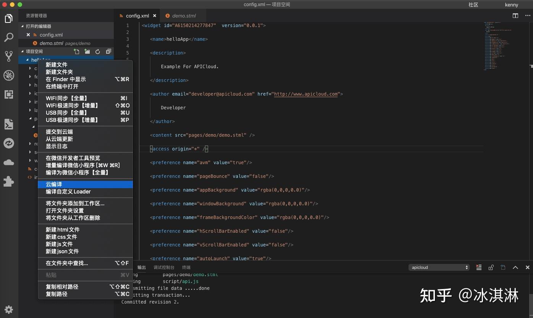Click the puzzle piece plugin icon
The width and height of the screenshot is (533, 318).
8,181
